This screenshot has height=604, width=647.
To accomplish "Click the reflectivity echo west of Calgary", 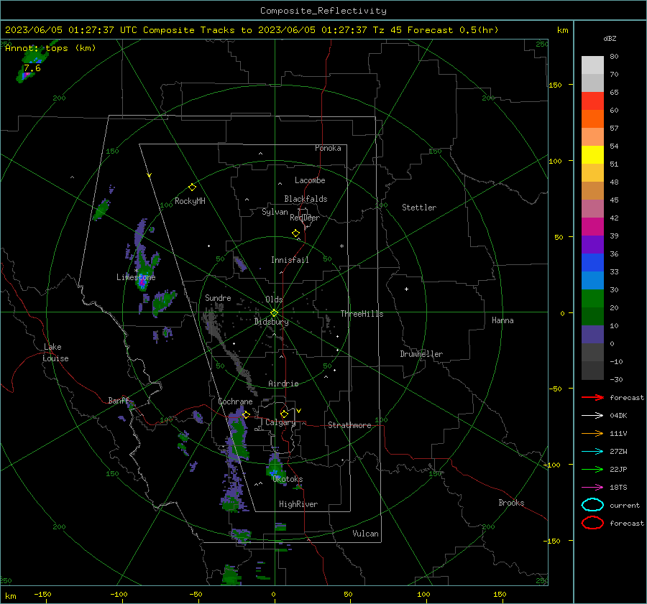I will click(239, 433).
